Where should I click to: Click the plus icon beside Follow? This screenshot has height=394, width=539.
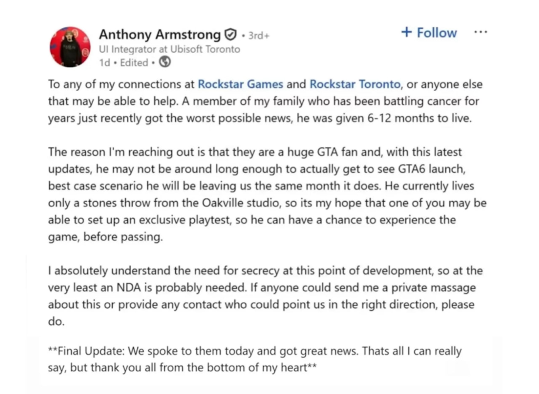click(406, 32)
